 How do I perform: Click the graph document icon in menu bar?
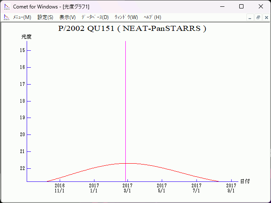click(6, 17)
